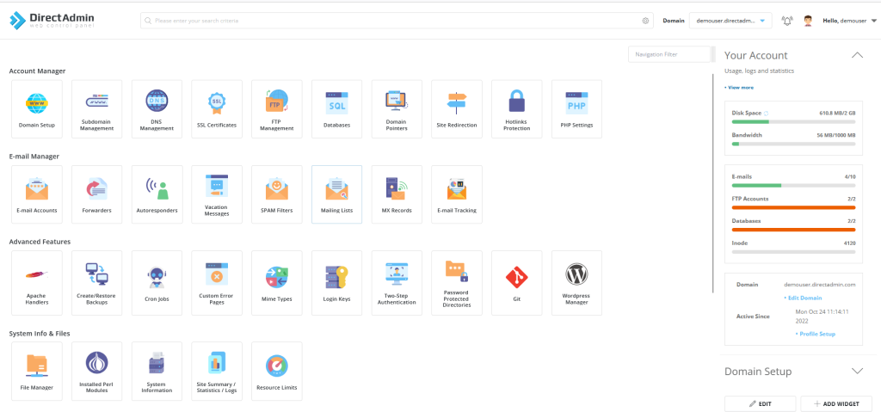The image size is (881, 412).
Task: Open the Databases icon
Action: 336,108
